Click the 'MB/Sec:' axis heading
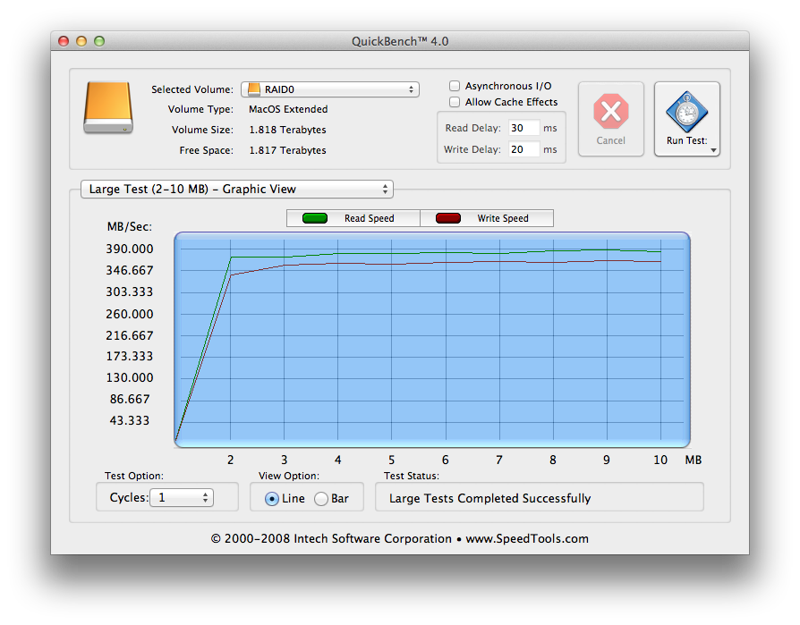 coord(130,226)
